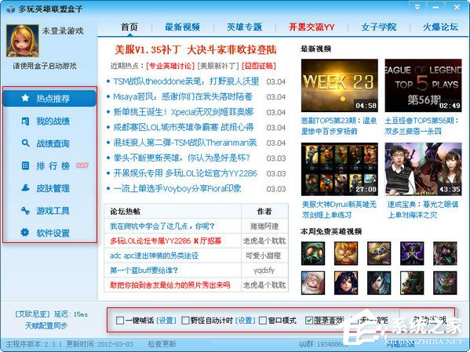This screenshot has width=470, height=352.
Task: Toggle the 窗口模式 checkbox
Action: (262, 321)
